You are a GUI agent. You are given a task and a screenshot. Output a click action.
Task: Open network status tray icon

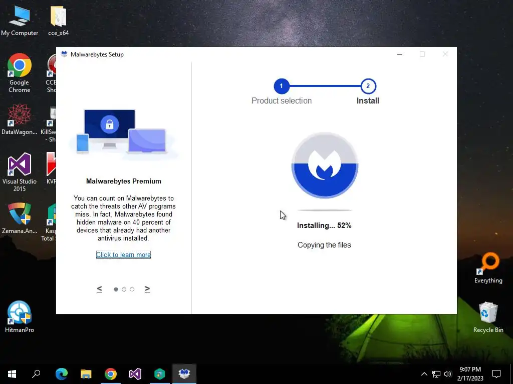436,374
